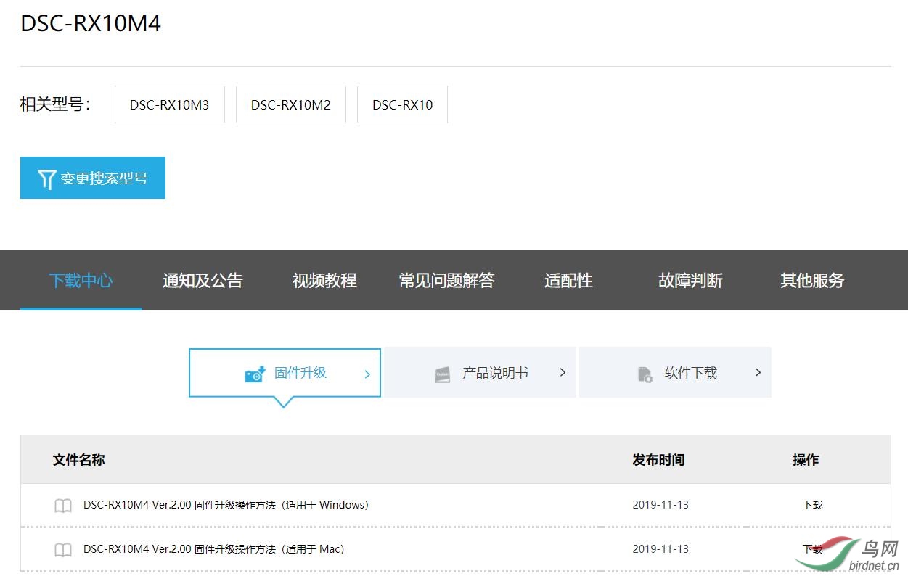Click the DSC-RX10M4 Mac firmware file name
908x584 pixels.
pos(213,549)
